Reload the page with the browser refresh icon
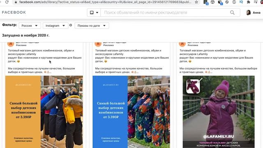 point(7,2)
